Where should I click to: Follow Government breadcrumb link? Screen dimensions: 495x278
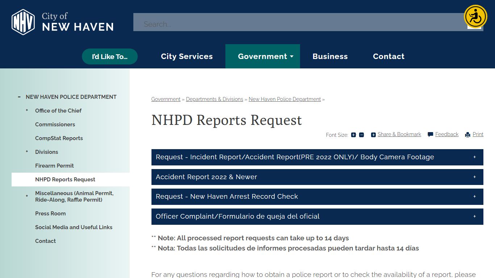pyautogui.click(x=166, y=99)
